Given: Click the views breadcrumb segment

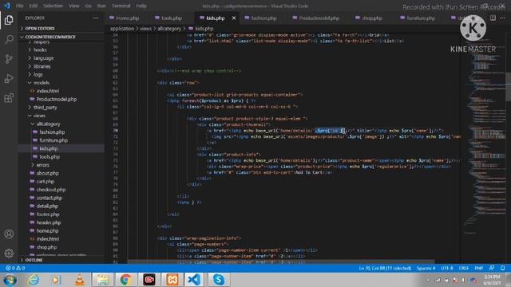Looking at the screenshot, I should [x=145, y=29].
